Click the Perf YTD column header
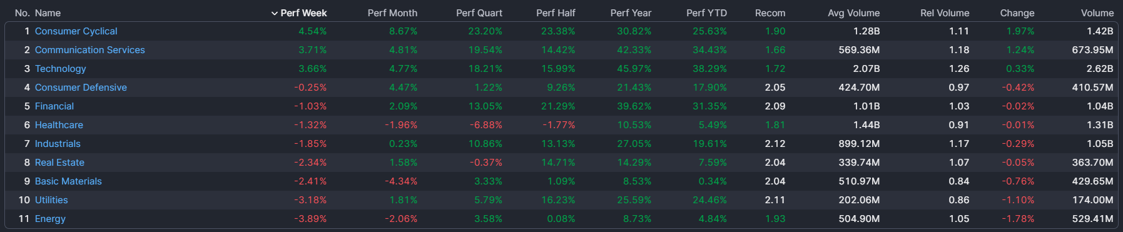 [706, 13]
